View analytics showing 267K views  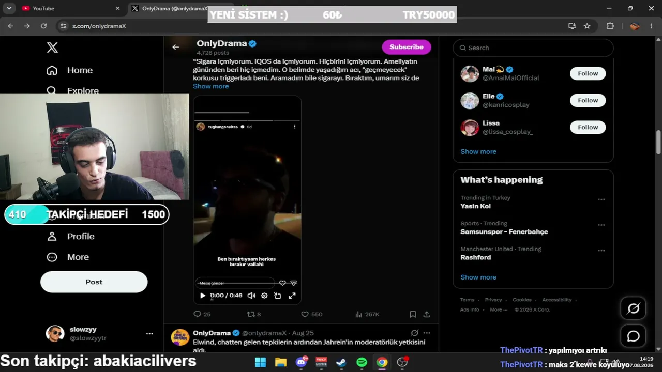[367, 314]
